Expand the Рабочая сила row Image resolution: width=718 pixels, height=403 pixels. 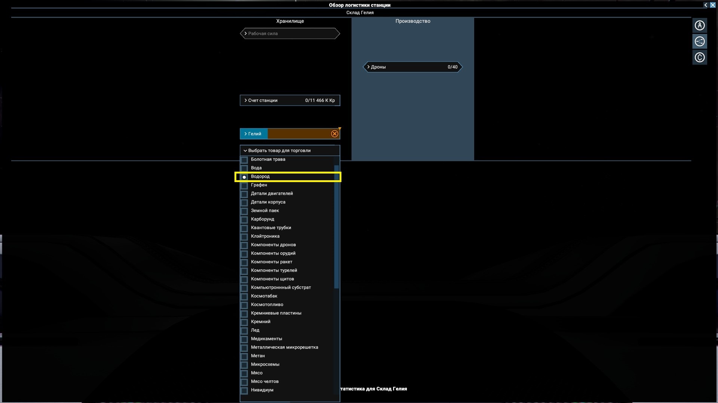290,34
